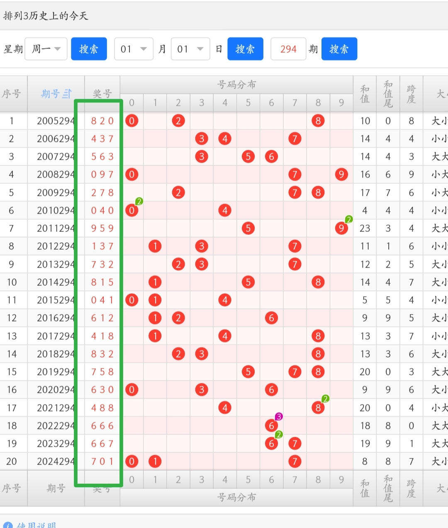Click the top 跨度 column header

pyautogui.click(x=411, y=94)
